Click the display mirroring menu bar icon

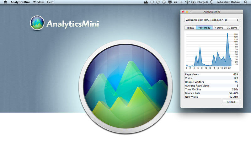pos(170,2)
